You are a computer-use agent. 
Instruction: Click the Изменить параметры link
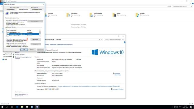pos(117,74)
